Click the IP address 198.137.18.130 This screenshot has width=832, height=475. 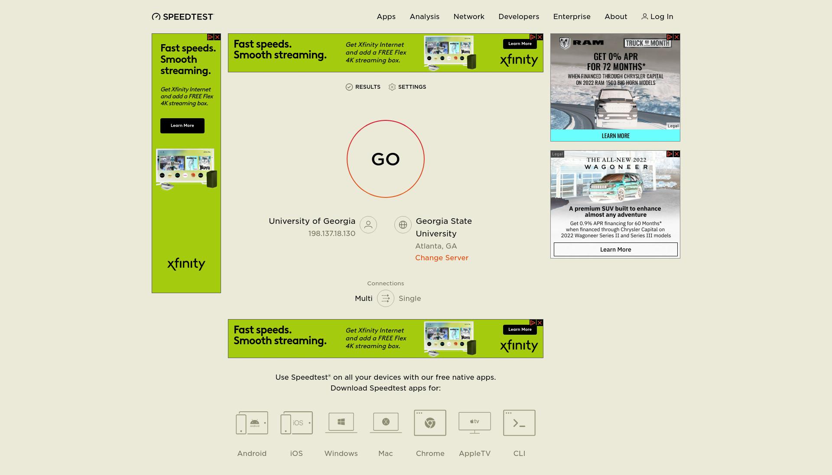point(331,234)
